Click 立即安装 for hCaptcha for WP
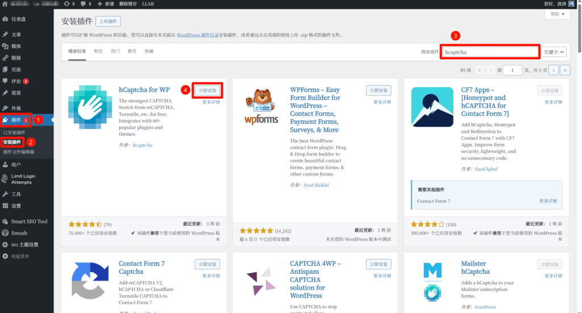The width and height of the screenshot is (582, 313). [207, 90]
